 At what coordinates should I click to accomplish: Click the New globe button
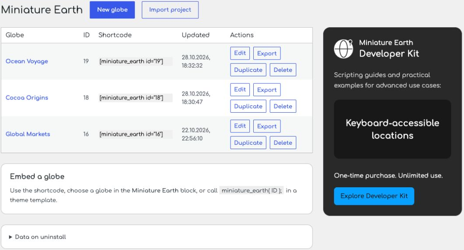pos(112,10)
